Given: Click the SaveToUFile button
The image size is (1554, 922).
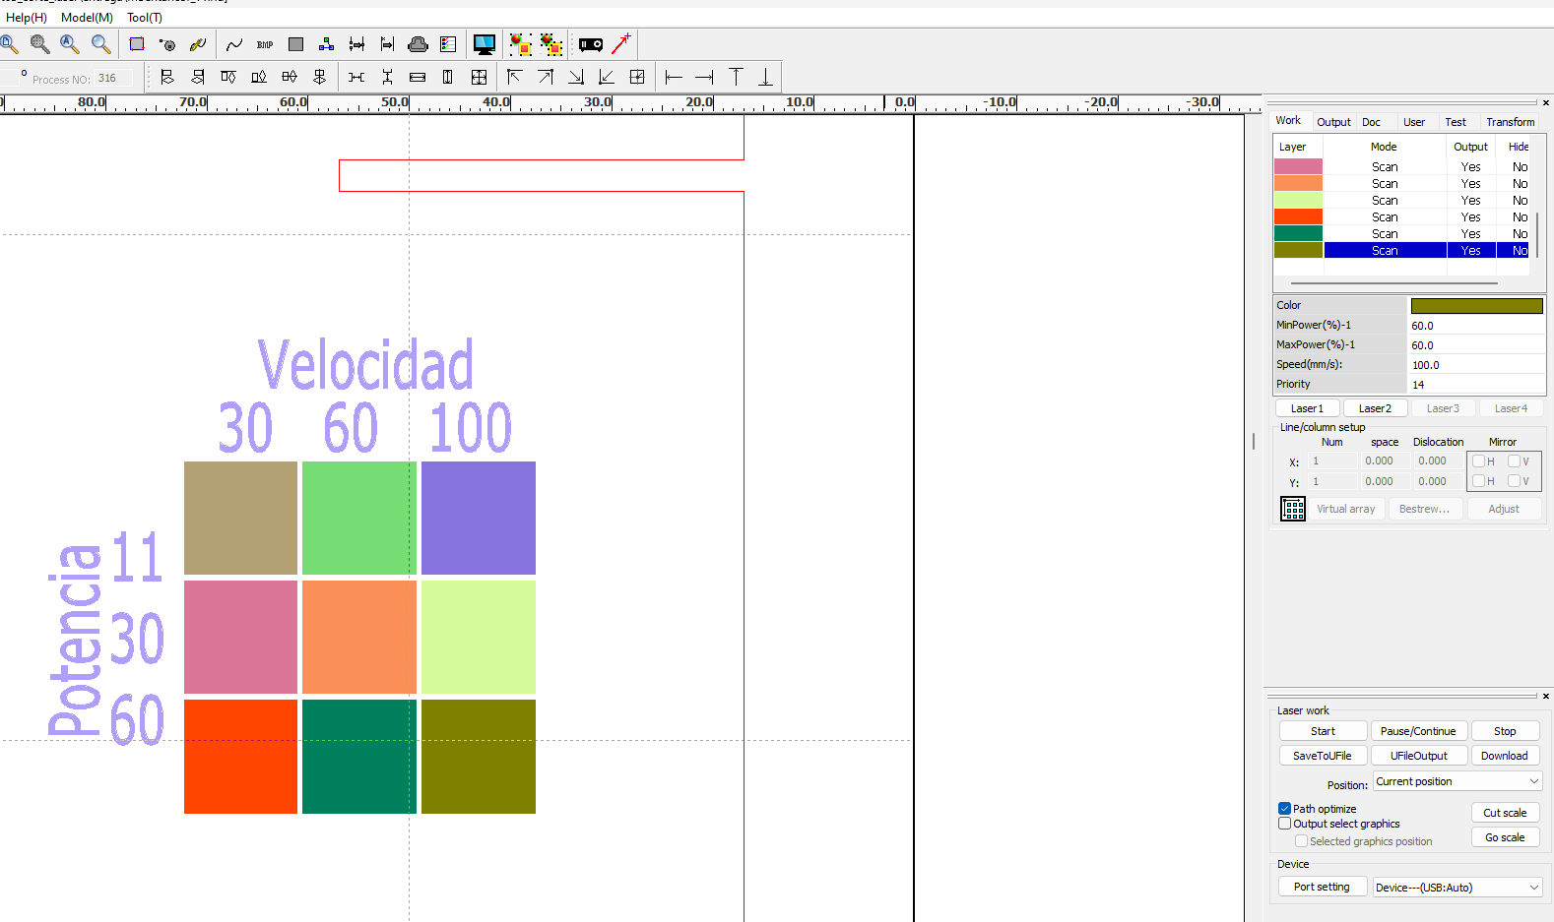Looking at the screenshot, I should pos(1322,756).
